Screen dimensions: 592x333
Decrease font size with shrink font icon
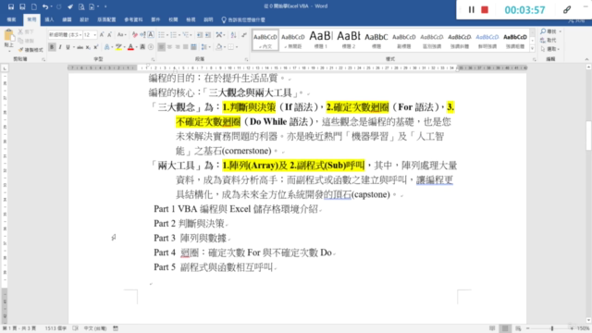click(x=109, y=35)
